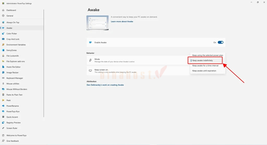Click the Image Resizer icon

(x=3, y=72)
